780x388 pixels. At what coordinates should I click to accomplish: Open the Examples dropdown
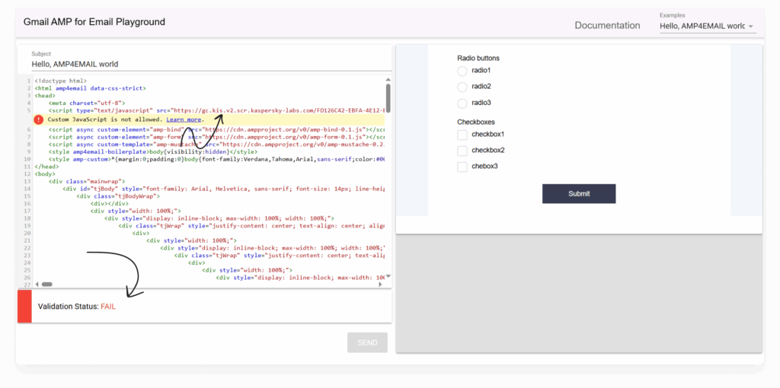click(702, 26)
